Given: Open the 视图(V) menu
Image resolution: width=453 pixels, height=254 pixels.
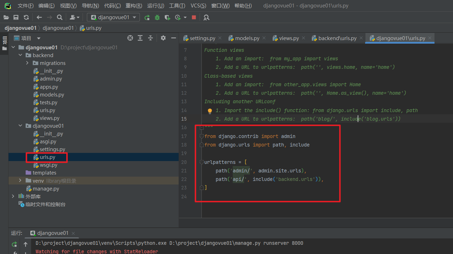Looking at the screenshot, I should coord(68,6).
